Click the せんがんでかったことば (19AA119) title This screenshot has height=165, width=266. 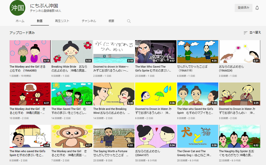[x=192, y=68]
